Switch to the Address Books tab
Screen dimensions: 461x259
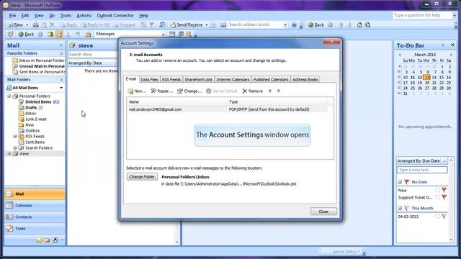point(305,80)
